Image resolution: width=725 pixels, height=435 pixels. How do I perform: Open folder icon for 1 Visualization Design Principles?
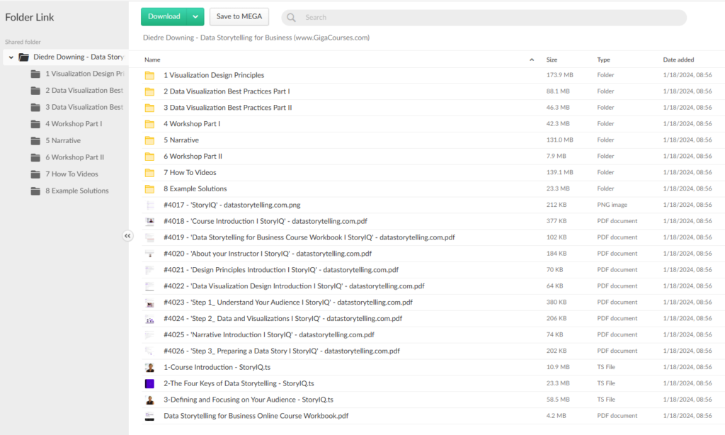[149, 75]
